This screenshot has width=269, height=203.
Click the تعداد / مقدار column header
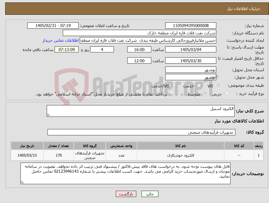tap(58, 146)
